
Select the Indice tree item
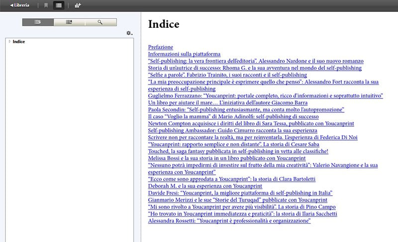click(19, 42)
